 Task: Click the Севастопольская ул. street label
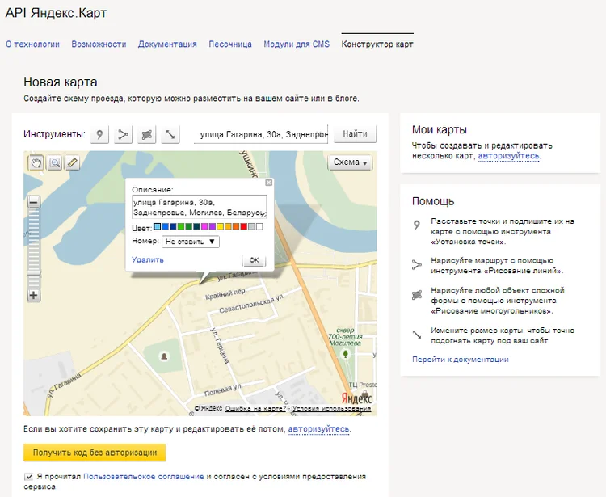[x=252, y=304]
